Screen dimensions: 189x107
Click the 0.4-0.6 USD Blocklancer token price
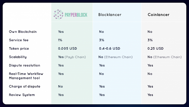(110, 48)
